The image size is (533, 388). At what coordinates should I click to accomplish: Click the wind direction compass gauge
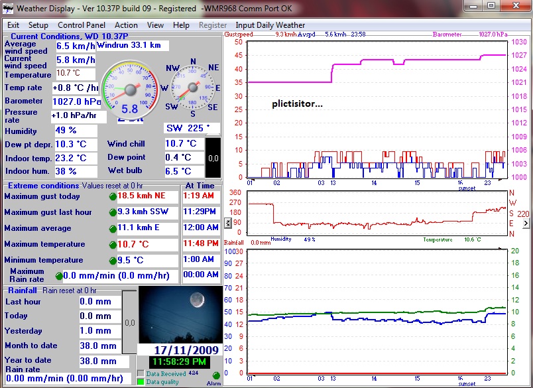click(x=193, y=87)
